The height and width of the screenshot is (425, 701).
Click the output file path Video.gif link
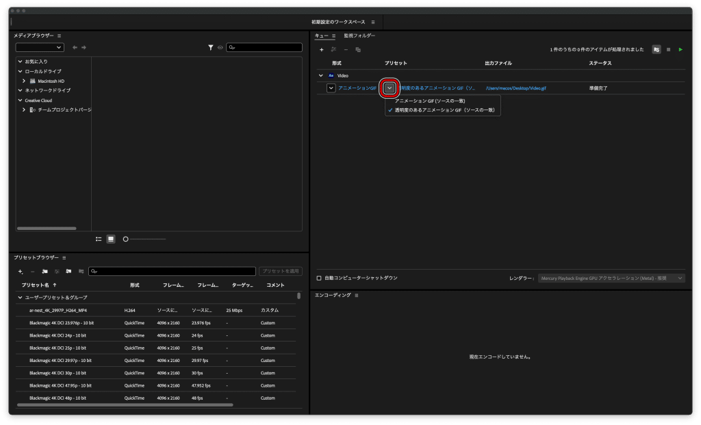click(515, 88)
